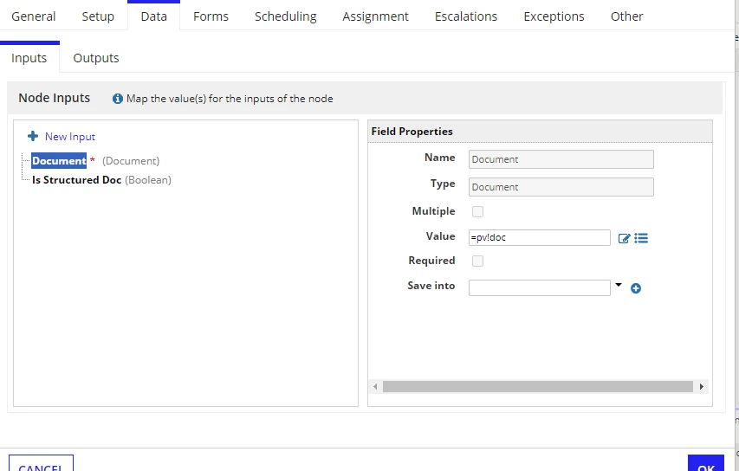Screen dimensions: 739x471
Task: Open the Scheduling tab
Action: pos(286,16)
